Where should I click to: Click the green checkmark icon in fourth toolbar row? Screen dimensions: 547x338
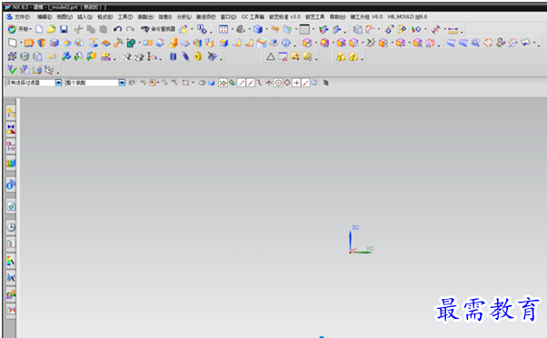(12, 70)
